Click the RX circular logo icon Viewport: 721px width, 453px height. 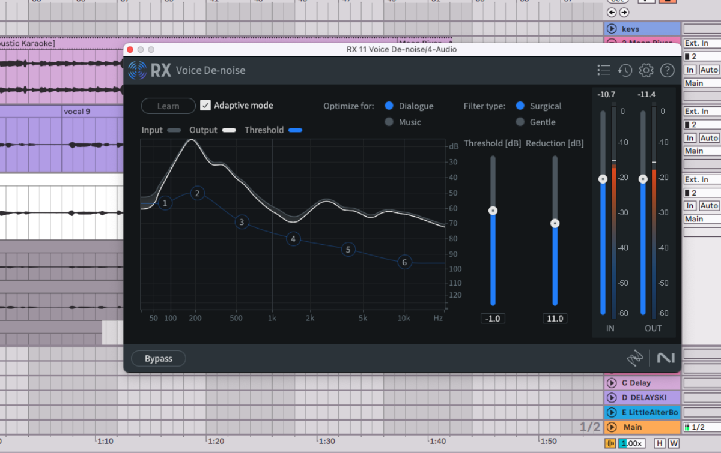137,70
